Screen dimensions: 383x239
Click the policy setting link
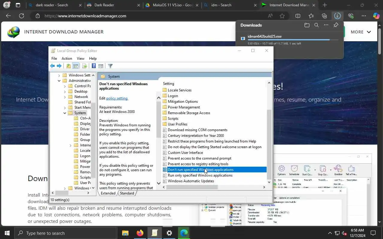click(117, 98)
